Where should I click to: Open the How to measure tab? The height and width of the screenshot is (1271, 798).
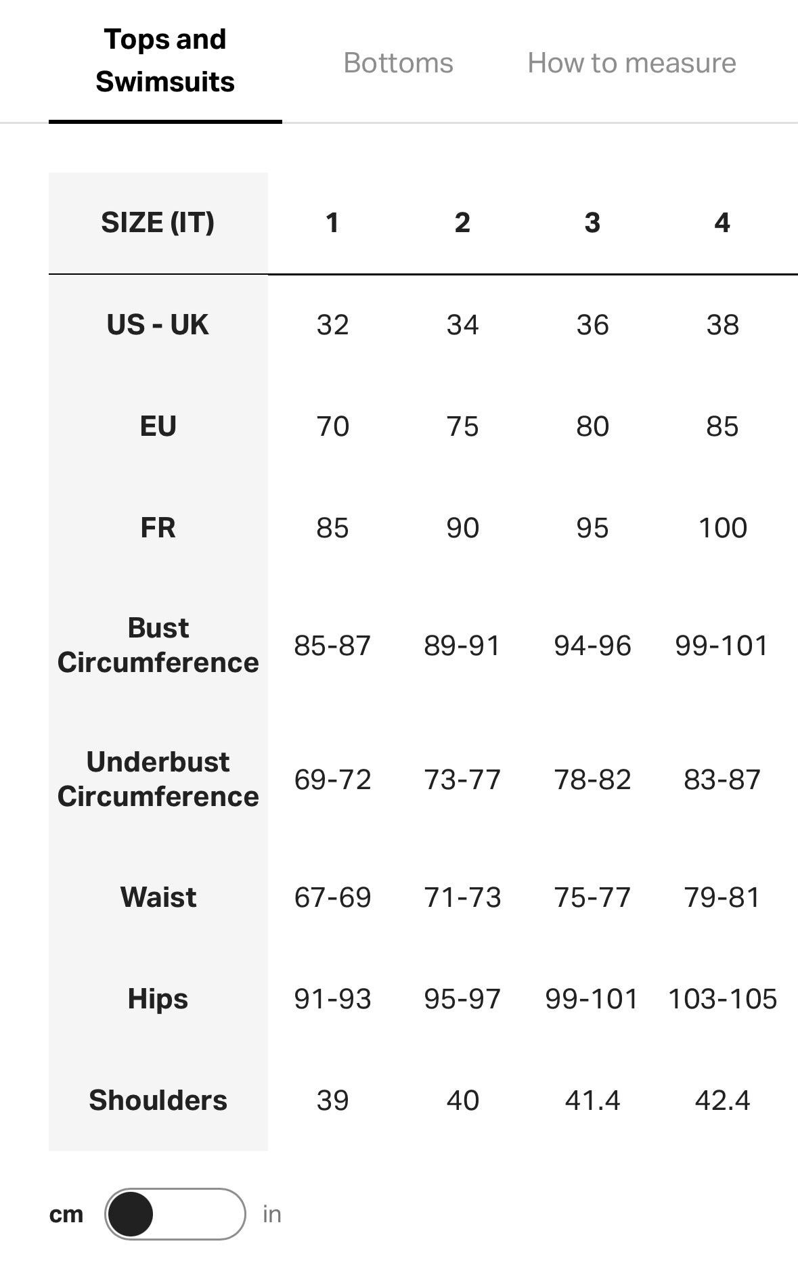[631, 63]
